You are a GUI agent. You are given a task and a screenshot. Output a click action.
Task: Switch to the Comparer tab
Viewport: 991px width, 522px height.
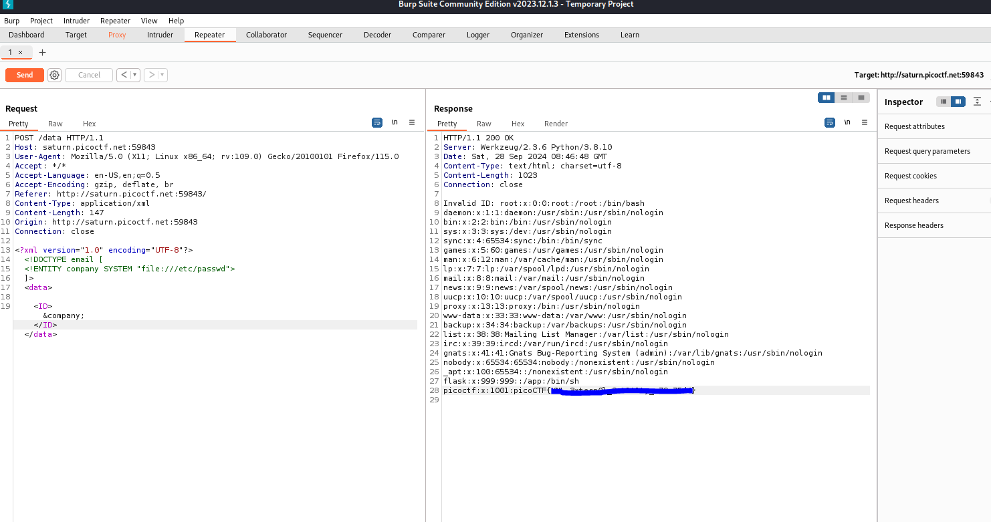[x=429, y=35]
